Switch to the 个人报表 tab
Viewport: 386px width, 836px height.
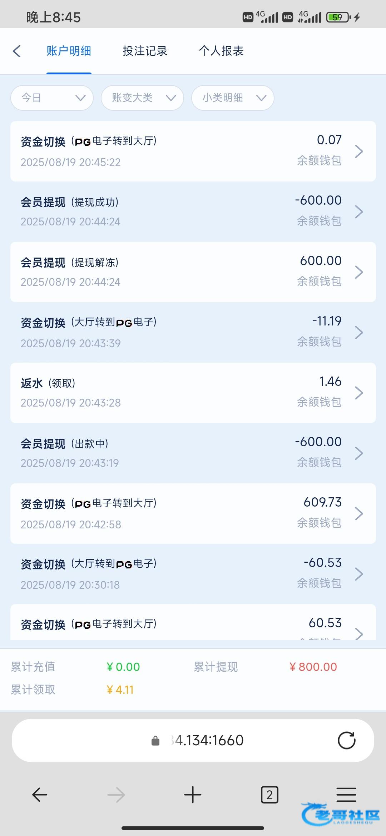pyautogui.click(x=221, y=51)
